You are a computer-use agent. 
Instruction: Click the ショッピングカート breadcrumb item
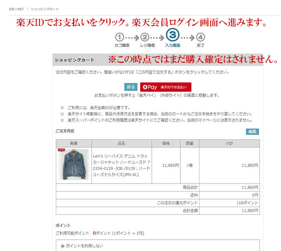(45, 9)
